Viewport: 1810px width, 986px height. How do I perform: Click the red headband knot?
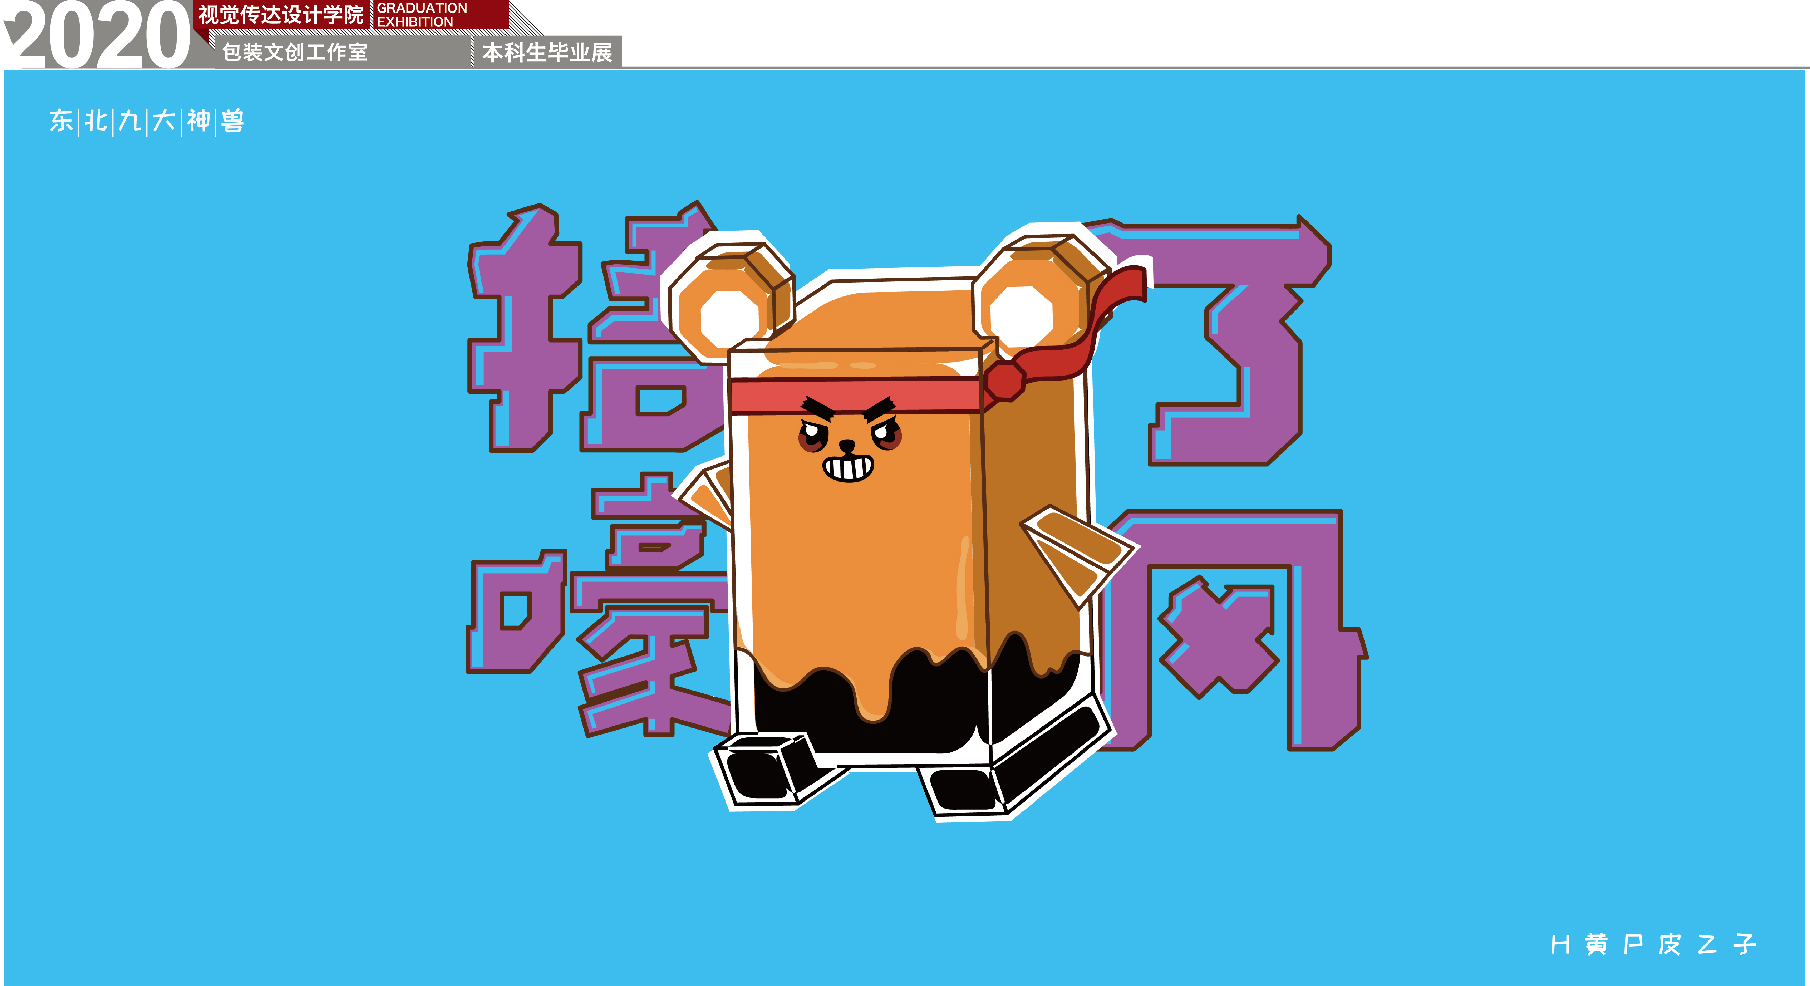1006,381
